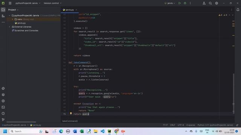
Task: Open Git version control tool window
Action: tap(3, 120)
